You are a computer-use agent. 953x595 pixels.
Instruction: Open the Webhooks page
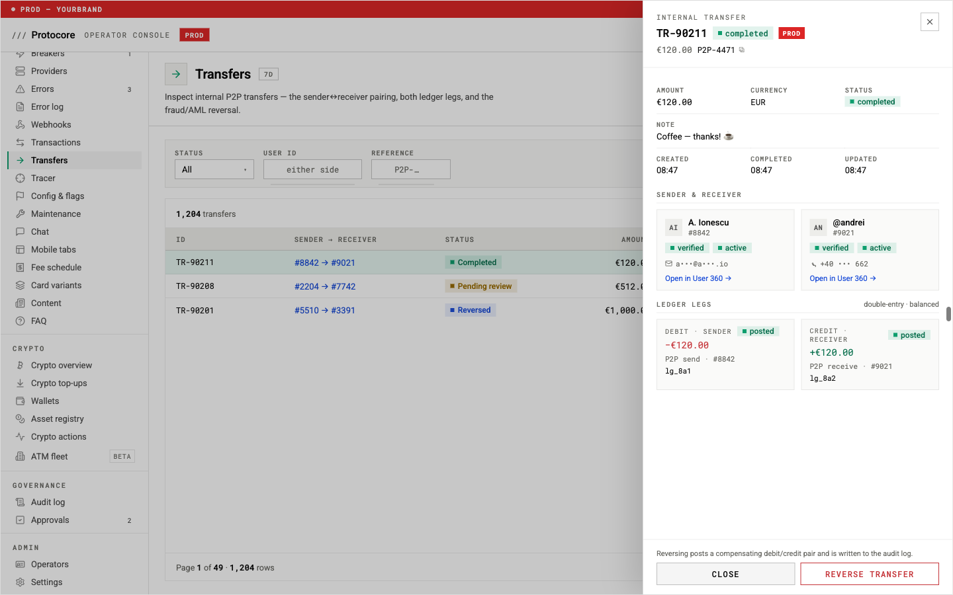pyautogui.click(x=74, y=125)
